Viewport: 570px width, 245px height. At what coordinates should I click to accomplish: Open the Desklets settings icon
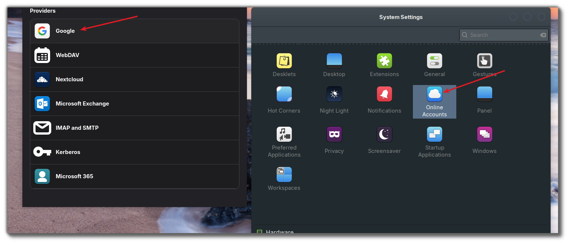(284, 61)
